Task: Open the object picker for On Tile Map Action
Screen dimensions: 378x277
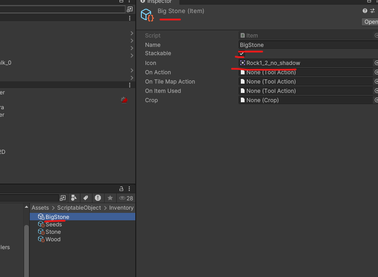Action: coord(376,81)
